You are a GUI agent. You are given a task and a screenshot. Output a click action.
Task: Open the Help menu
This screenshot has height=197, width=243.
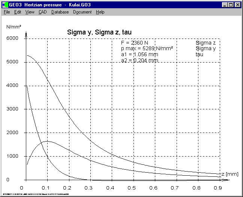pyautogui.click(x=100, y=12)
